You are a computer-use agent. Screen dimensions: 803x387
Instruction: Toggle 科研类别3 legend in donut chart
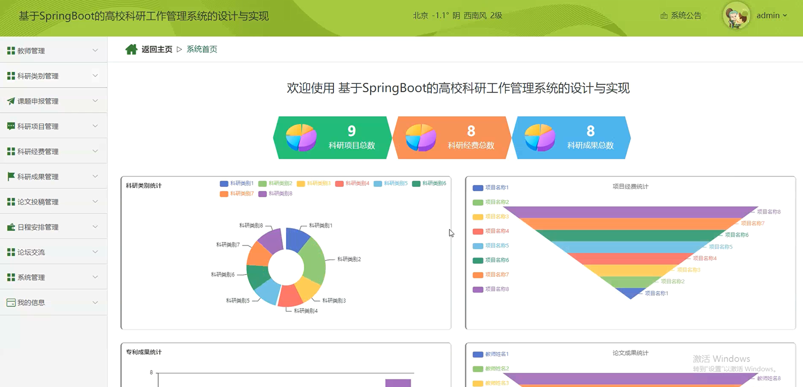314,183
